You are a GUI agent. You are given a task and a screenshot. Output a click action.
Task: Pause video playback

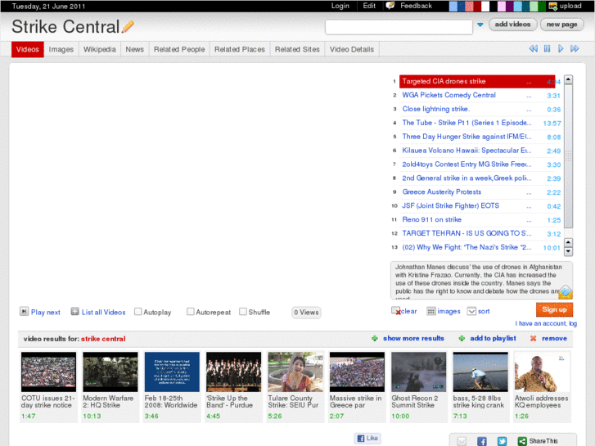[547, 48]
